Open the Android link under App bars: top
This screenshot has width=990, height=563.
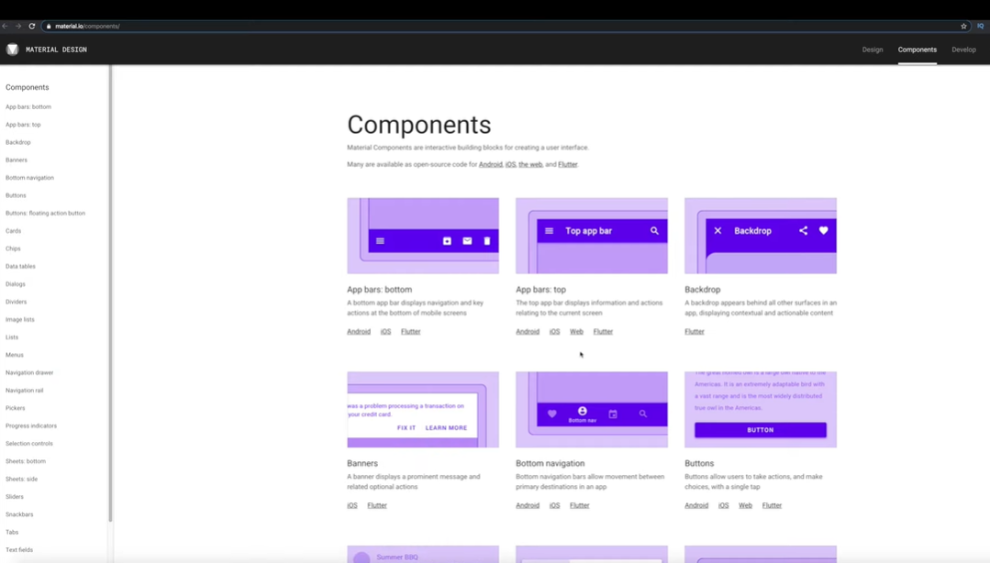pos(528,331)
